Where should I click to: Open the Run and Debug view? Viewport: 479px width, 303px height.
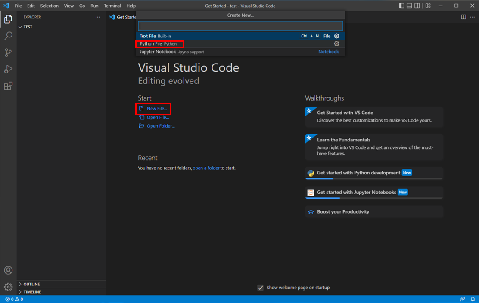[x=8, y=69]
